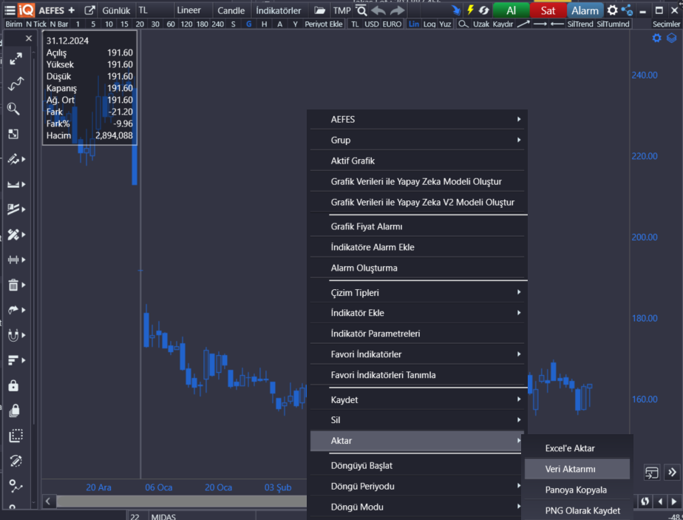Screen dimensions: 683x520
Task: Open İndikatör Parametreleri entry
Action: (418, 334)
